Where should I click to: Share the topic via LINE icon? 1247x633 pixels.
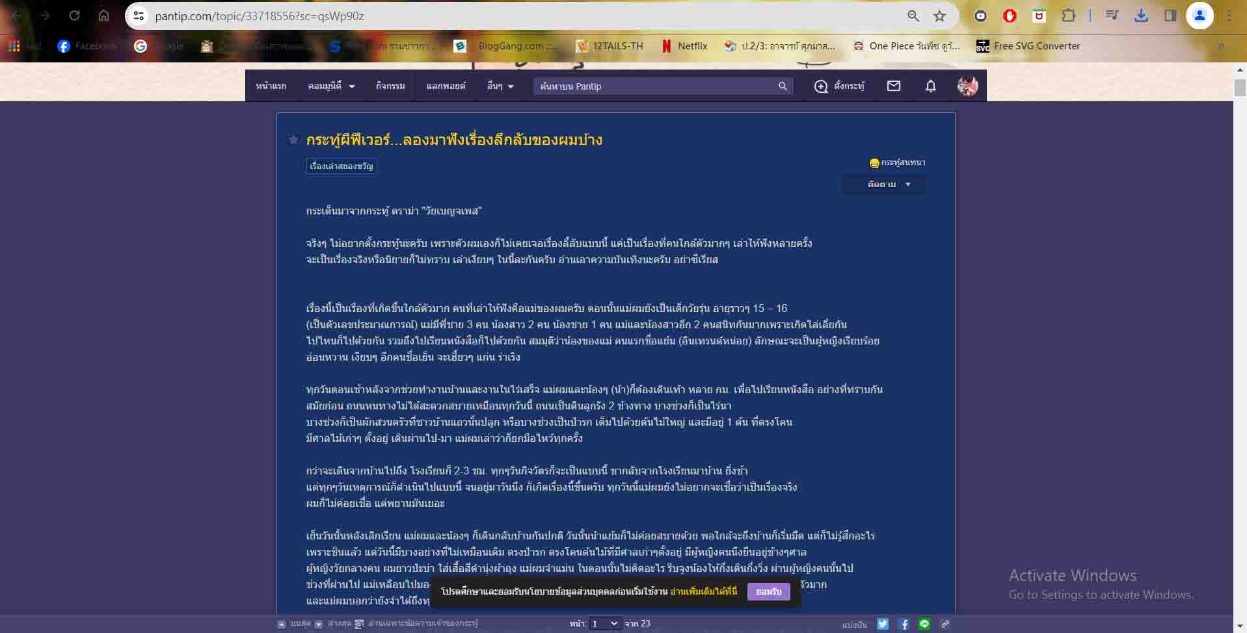pyautogui.click(x=924, y=624)
